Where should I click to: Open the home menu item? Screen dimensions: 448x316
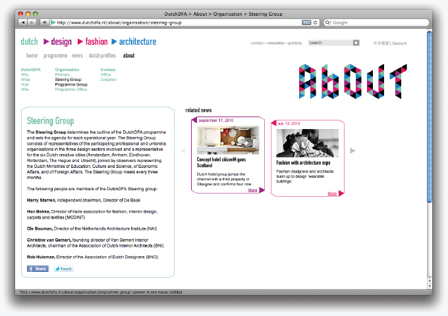point(32,55)
